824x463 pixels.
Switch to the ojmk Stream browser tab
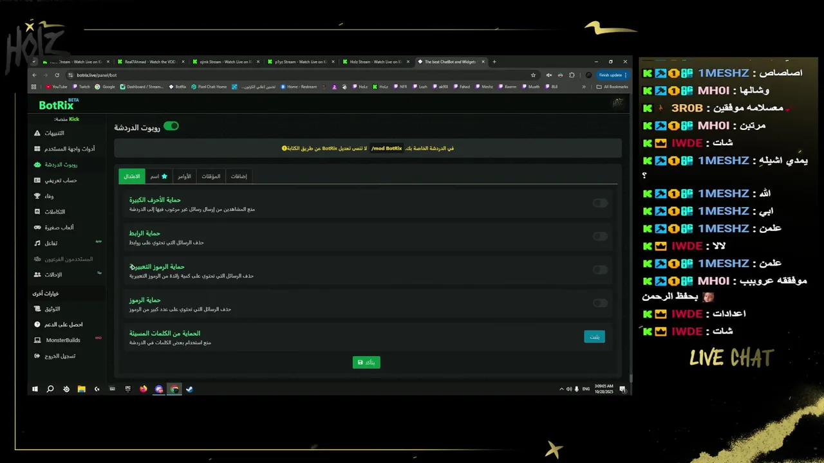225,62
